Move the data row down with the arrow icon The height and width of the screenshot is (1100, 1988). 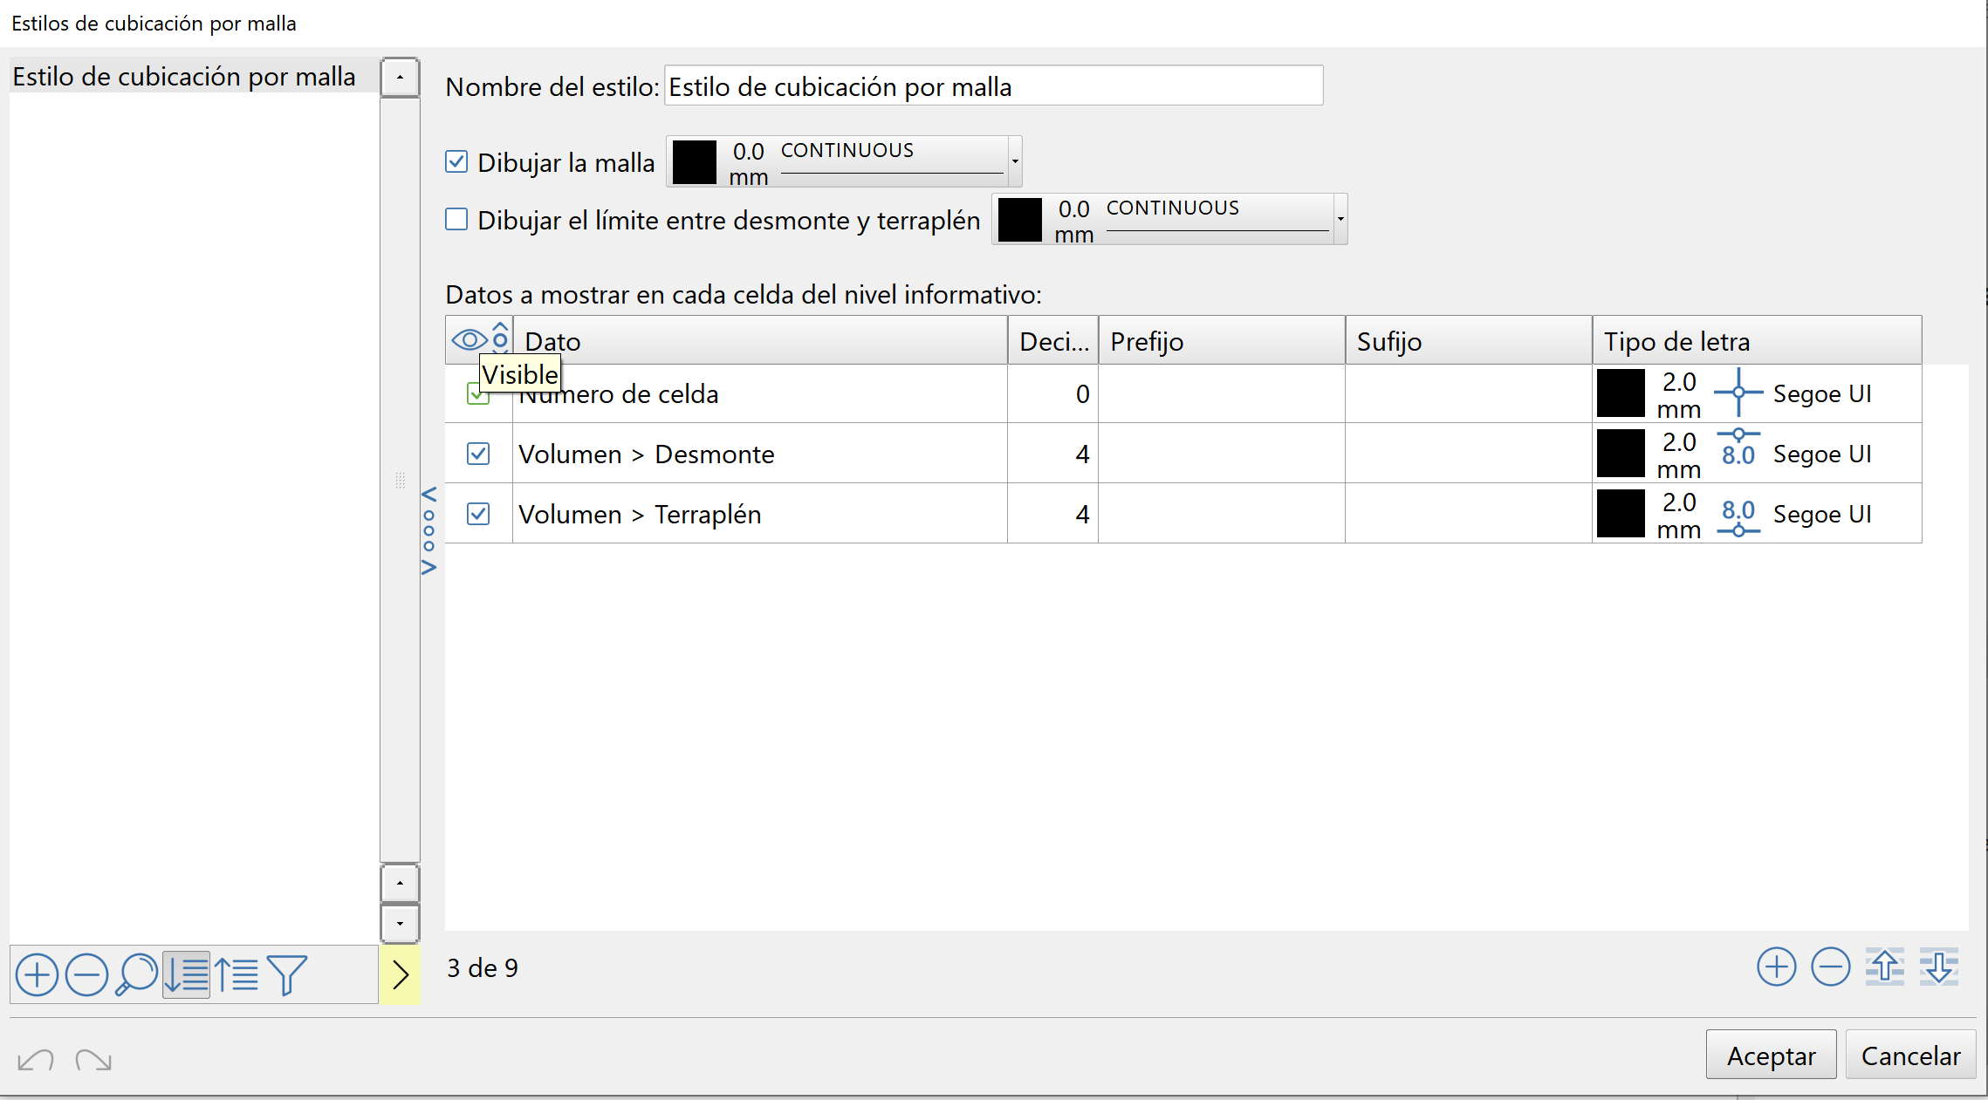click(1938, 967)
